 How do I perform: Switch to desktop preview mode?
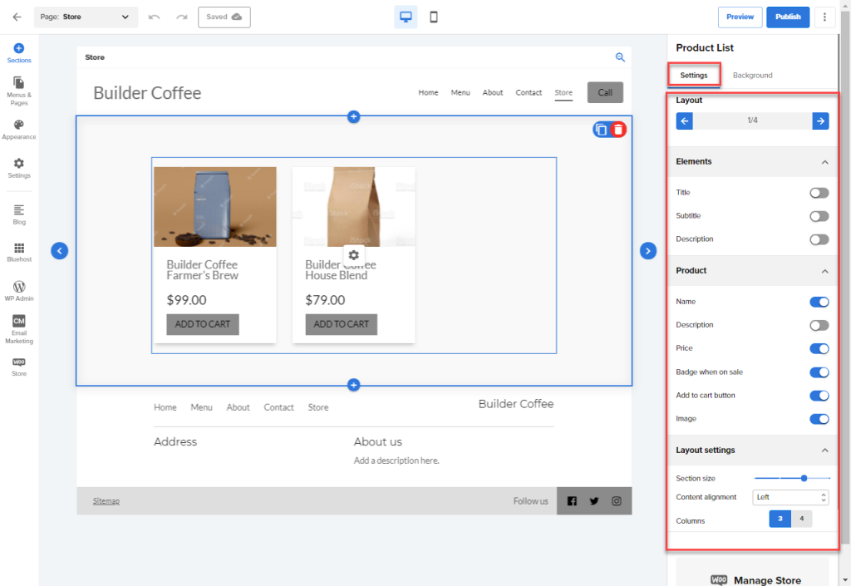tap(406, 17)
